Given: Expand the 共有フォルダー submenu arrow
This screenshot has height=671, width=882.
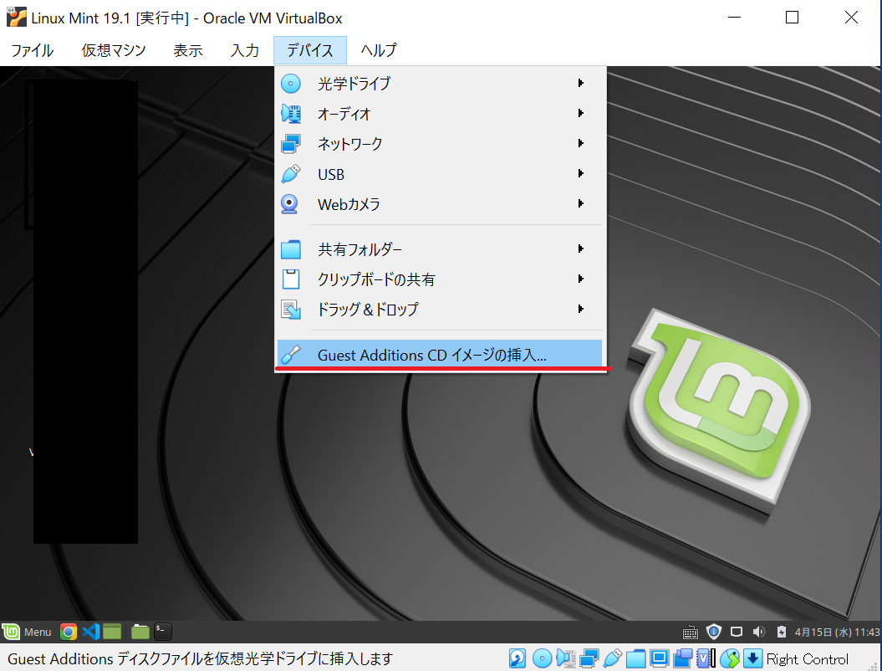Looking at the screenshot, I should [581, 248].
